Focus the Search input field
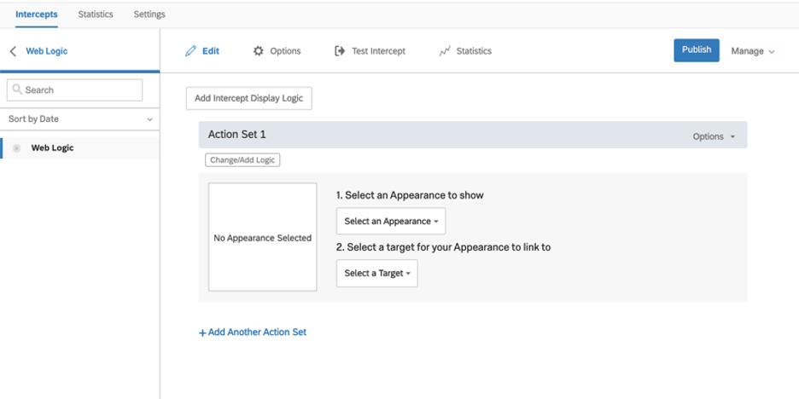Screen dimensions: 799x399 [82, 90]
